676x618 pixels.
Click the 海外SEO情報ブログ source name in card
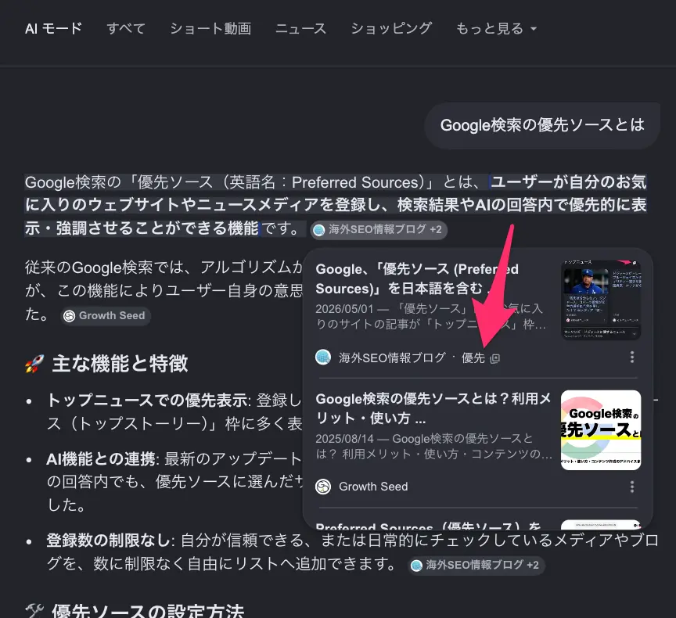point(392,358)
